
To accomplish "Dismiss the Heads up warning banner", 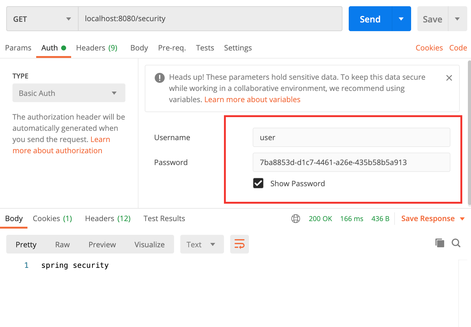I will (x=449, y=78).
